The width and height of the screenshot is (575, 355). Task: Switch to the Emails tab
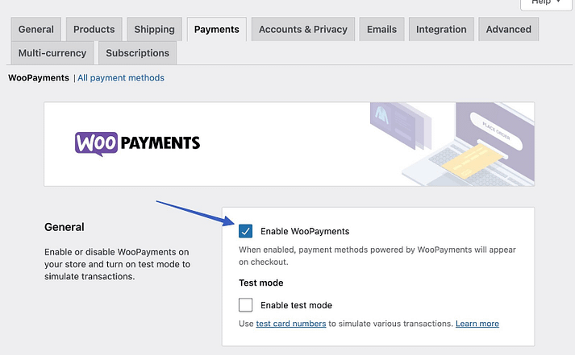381,30
